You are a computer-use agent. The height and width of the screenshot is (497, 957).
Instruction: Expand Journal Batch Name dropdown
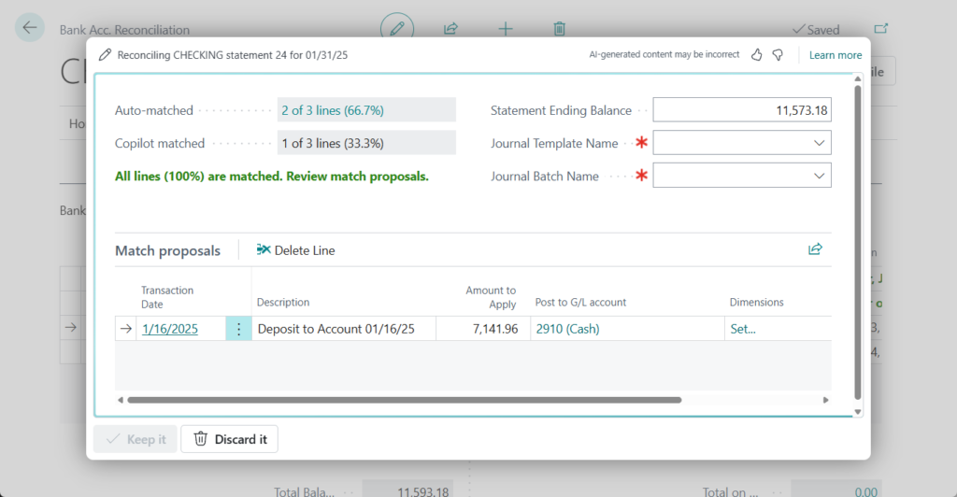(819, 176)
